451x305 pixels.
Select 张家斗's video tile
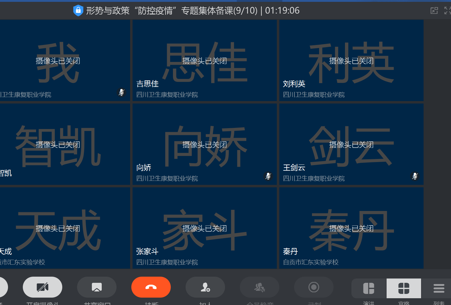(x=205, y=228)
